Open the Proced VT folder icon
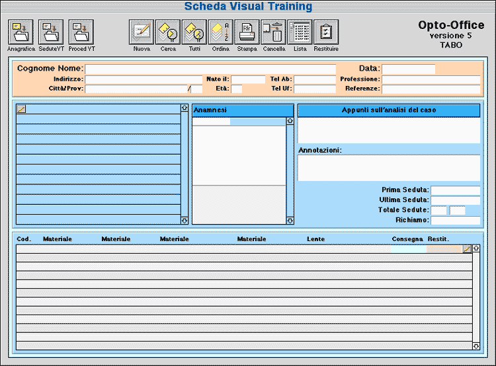496x366 pixels. [x=81, y=32]
